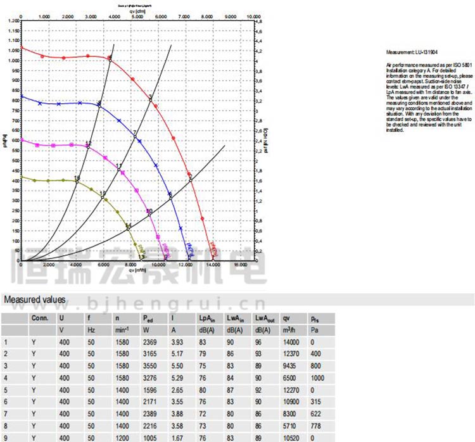Click the Conn. column header
The height and width of the screenshot is (442, 475).
39,318
